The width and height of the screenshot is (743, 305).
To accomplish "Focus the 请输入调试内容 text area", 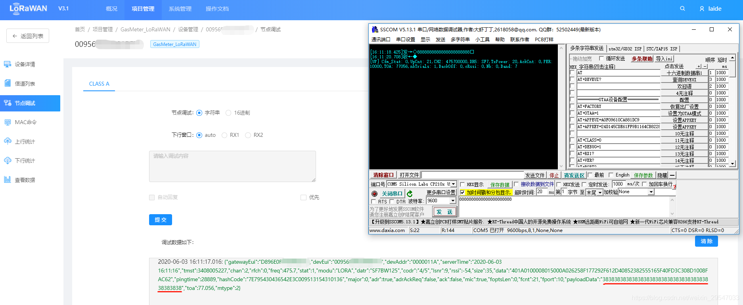I will click(x=232, y=166).
